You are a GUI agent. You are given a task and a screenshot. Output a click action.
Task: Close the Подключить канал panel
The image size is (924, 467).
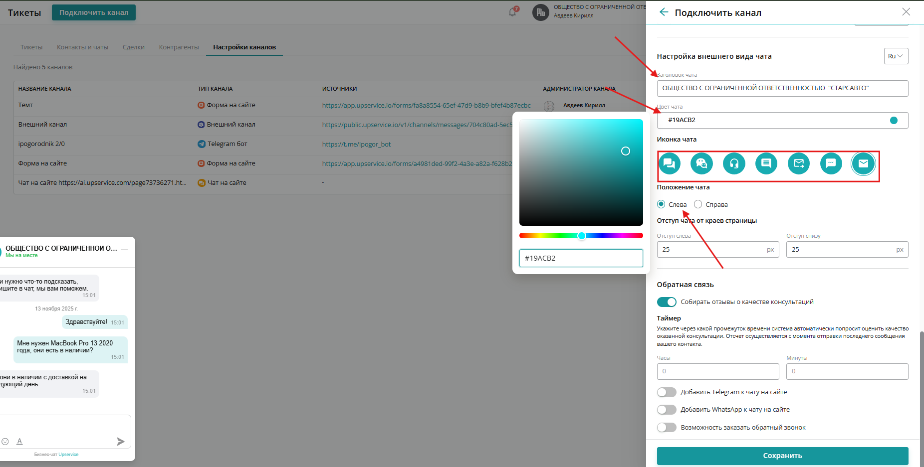pyautogui.click(x=906, y=12)
